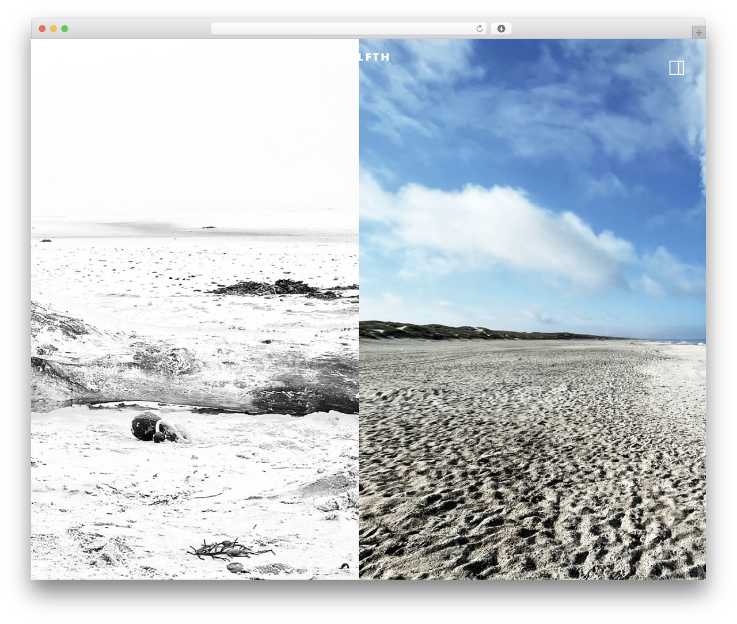The width and height of the screenshot is (737, 624).
Task: Close the window with the red button
Action: (x=42, y=29)
